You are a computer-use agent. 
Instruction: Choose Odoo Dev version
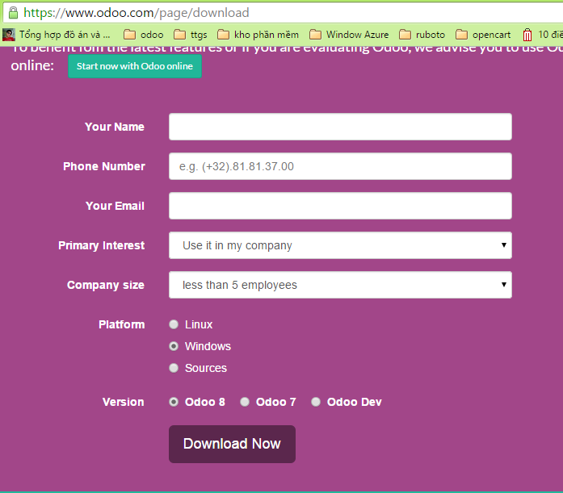coord(316,402)
